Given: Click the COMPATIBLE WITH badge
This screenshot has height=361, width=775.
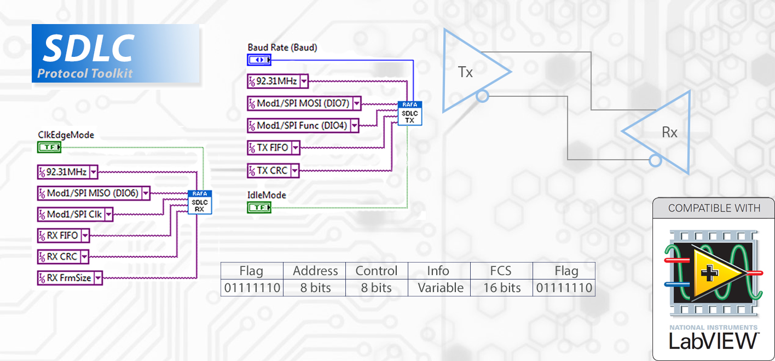Looking at the screenshot, I should [713, 208].
